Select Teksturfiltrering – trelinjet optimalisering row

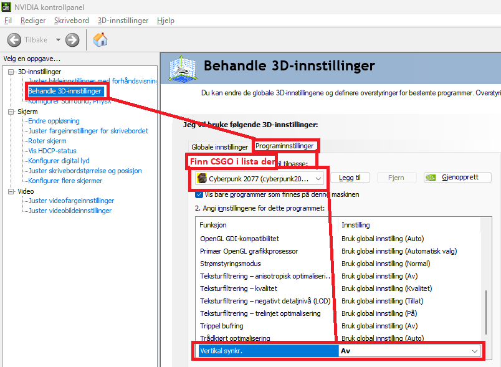pos(338,313)
